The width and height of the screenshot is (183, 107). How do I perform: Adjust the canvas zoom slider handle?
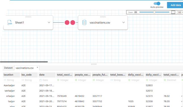[x=154, y=12]
